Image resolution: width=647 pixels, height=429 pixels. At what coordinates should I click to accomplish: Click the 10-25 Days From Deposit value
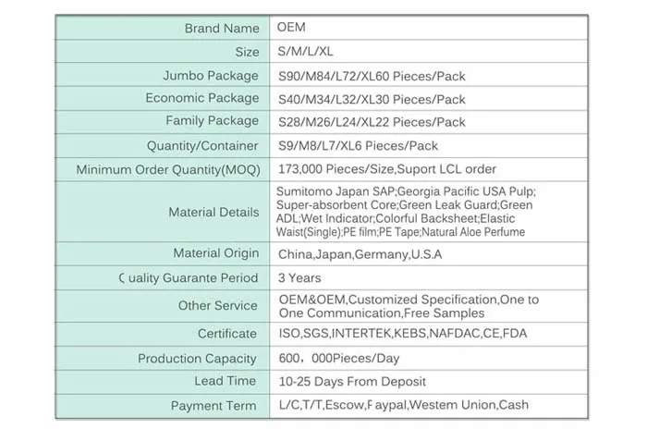click(x=352, y=381)
